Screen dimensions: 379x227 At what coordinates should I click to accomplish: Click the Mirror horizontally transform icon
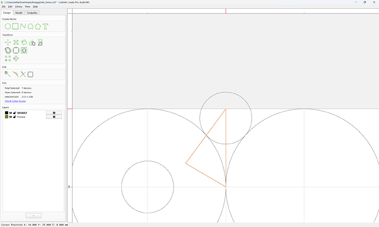(x=32, y=43)
